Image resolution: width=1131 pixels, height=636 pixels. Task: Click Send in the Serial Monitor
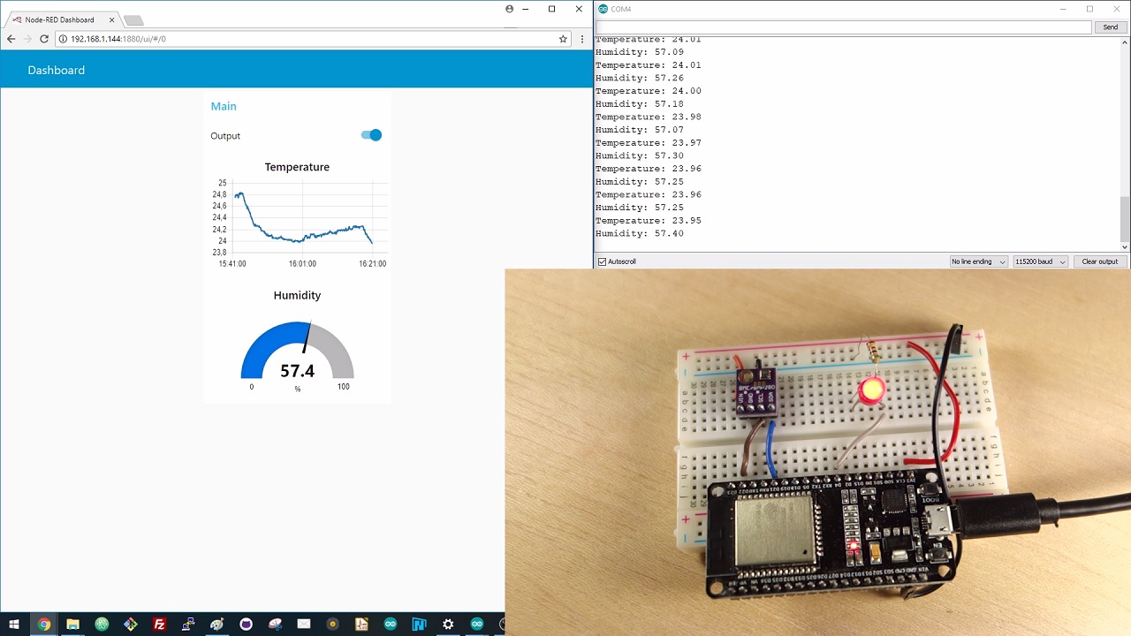pyautogui.click(x=1111, y=26)
